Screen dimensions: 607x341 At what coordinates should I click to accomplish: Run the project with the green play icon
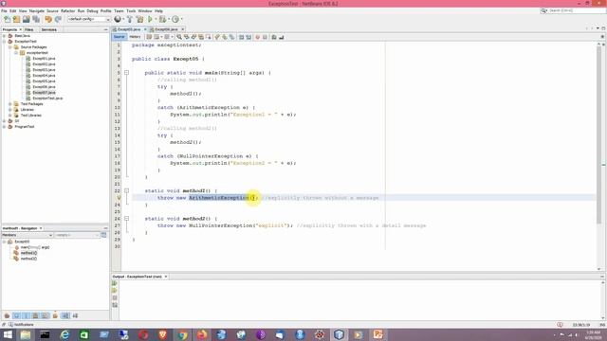pyautogui.click(x=150, y=19)
